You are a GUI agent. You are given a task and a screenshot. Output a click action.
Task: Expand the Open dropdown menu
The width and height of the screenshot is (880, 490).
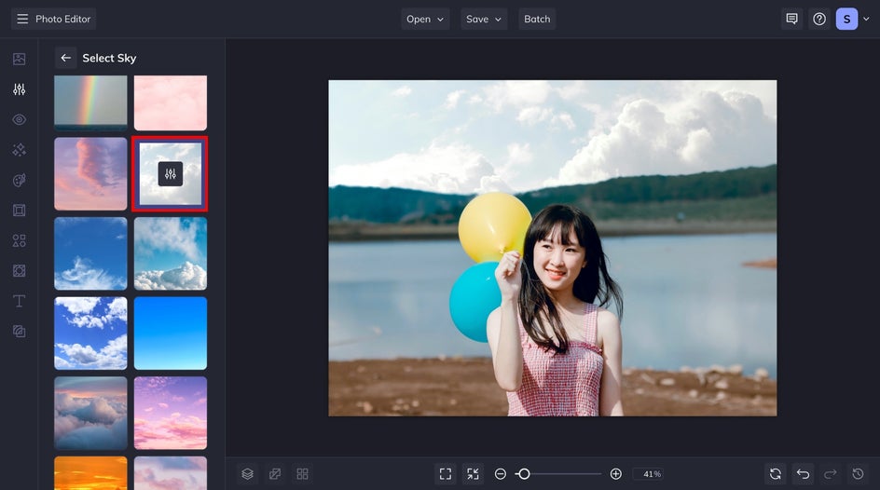(425, 19)
